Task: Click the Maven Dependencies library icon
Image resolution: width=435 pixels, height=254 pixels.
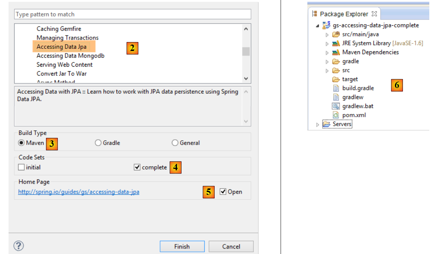Action: 336,52
